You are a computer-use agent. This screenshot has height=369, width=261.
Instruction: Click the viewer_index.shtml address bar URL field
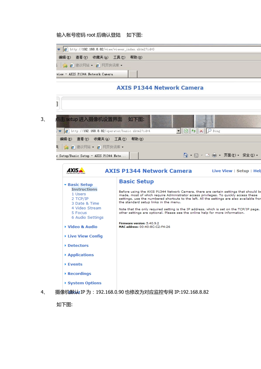[162, 49]
